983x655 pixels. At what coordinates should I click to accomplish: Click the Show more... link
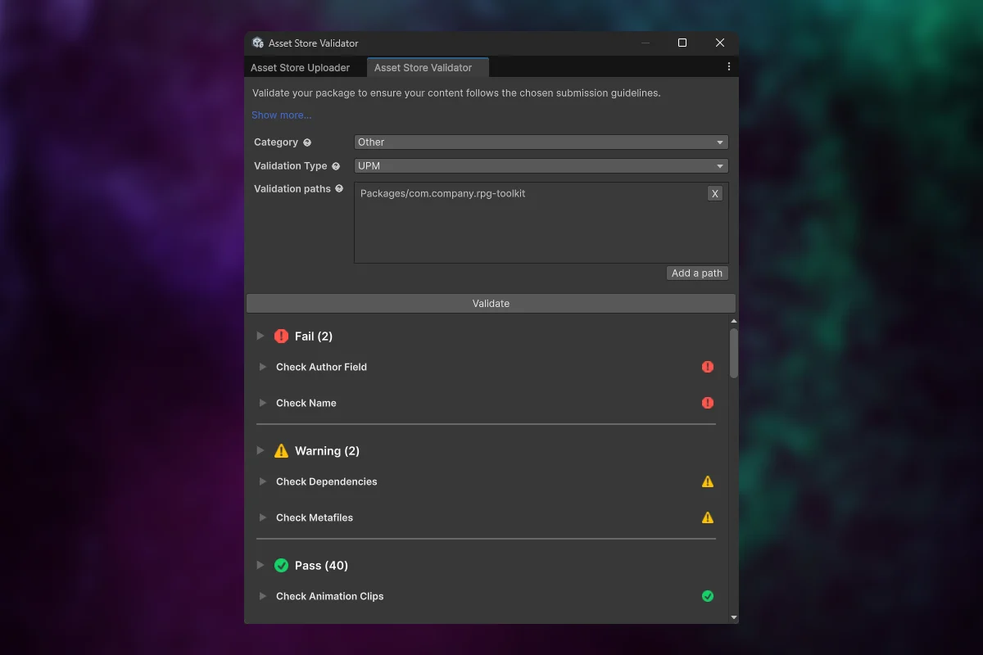tap(281, 115)
